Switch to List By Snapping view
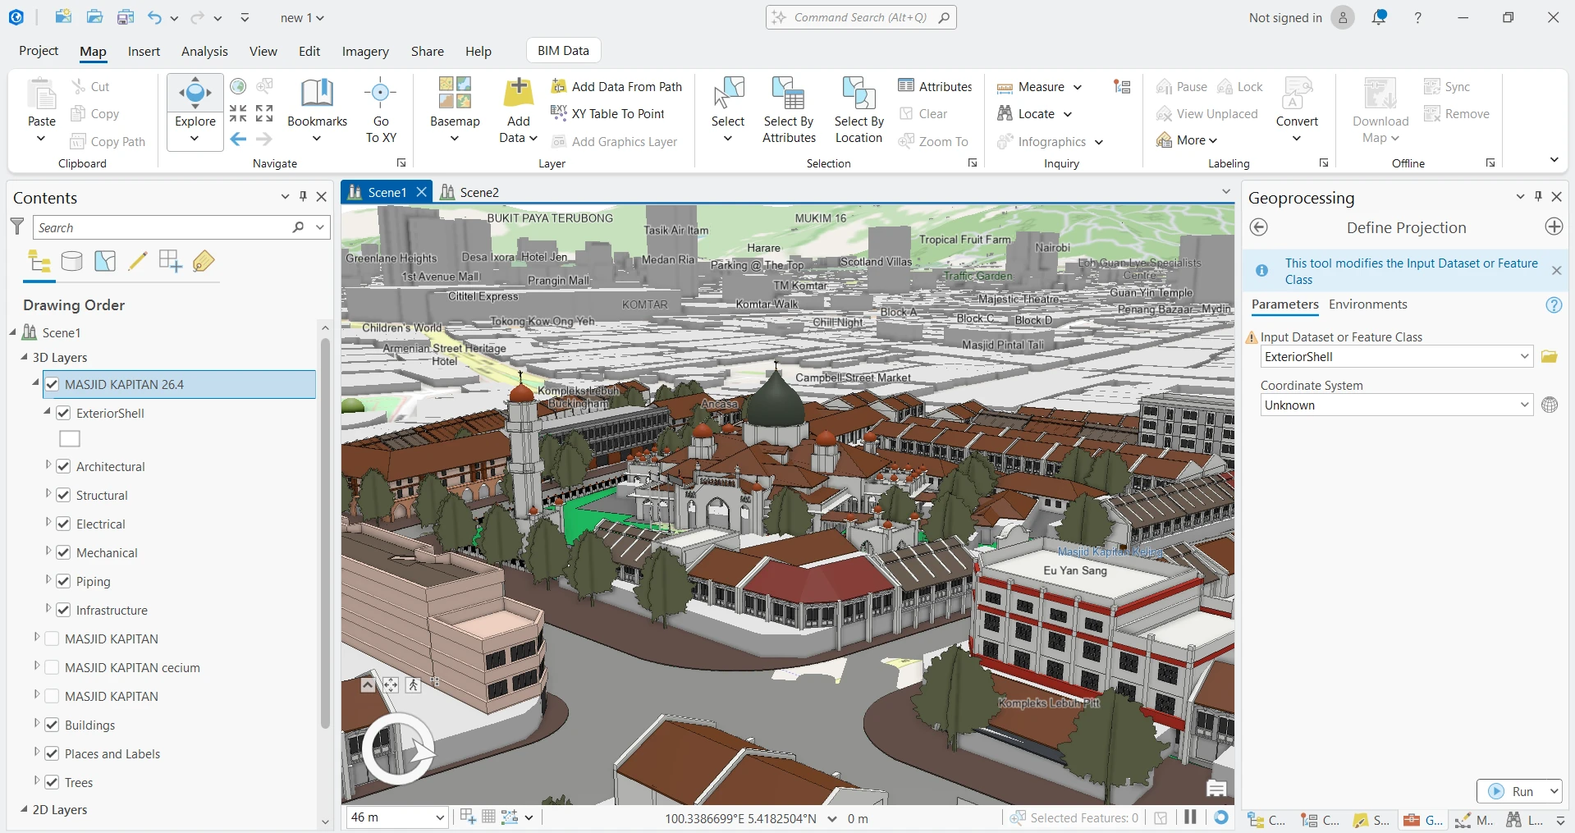This screenshot has width=1575, height=833. (171, 261)
